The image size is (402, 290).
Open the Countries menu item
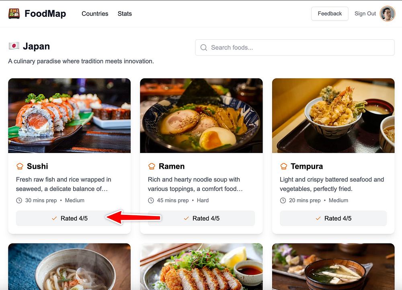(95, 14)
